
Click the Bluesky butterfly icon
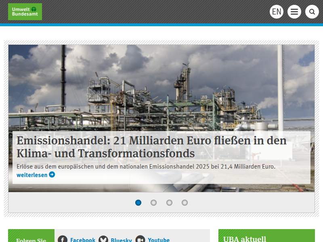[103, 240]
